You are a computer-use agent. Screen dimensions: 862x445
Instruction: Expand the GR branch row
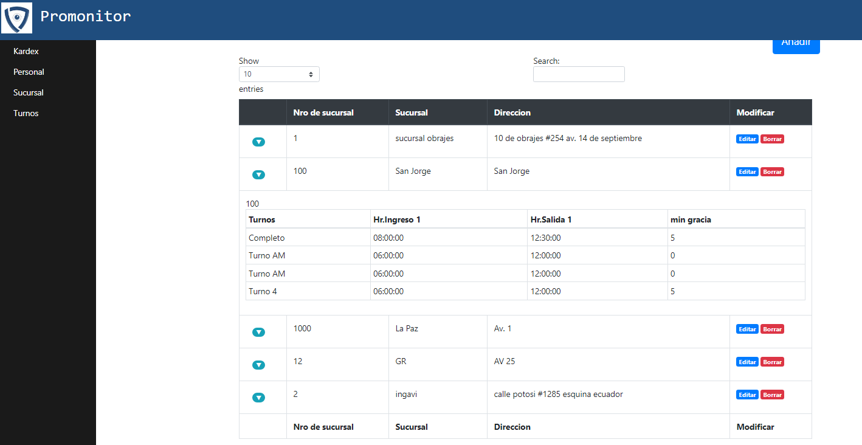tap(258, 365)
